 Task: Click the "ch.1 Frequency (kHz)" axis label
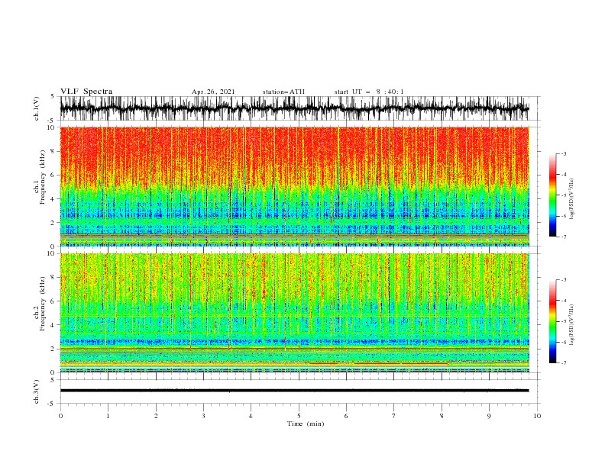(40, 176)
